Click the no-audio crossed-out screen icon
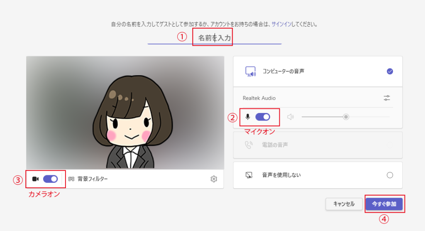The height and width of the screenshot is (231, 425). pos(249,175)
